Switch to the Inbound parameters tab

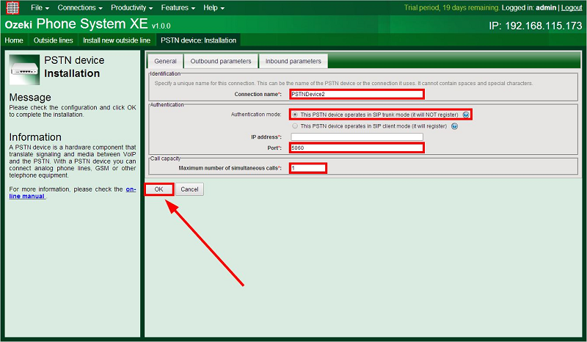tap(293, 62)
